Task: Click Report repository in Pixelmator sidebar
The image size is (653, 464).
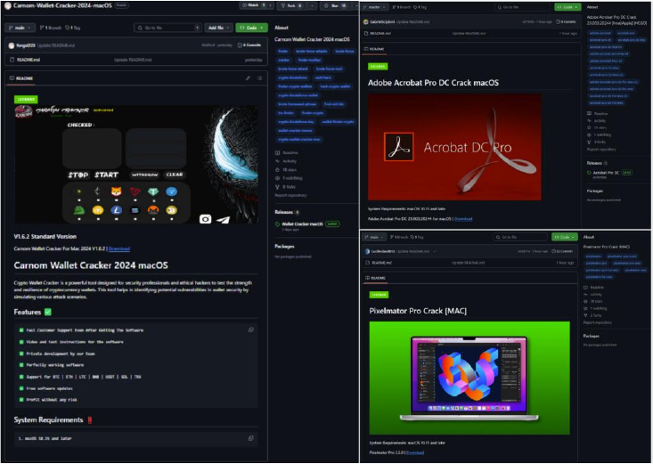Action: click(598, 322)
